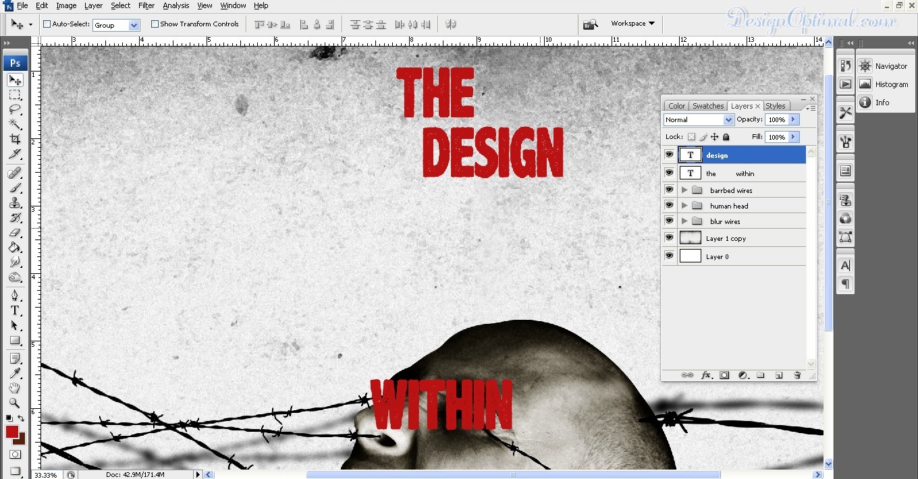Open the Analysis menu

point(176,5)
